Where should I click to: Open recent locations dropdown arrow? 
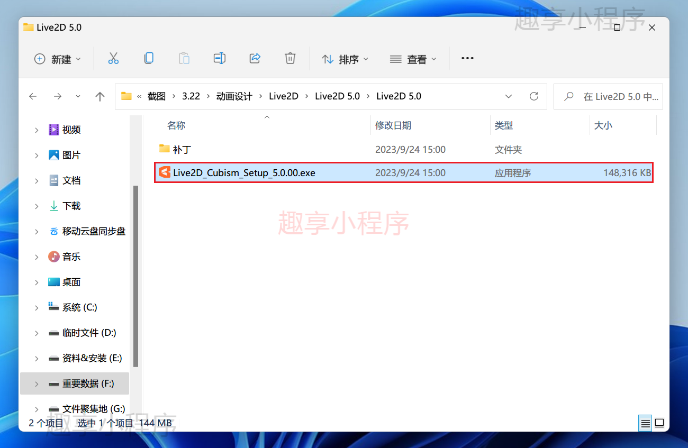(x=78, y=96)
